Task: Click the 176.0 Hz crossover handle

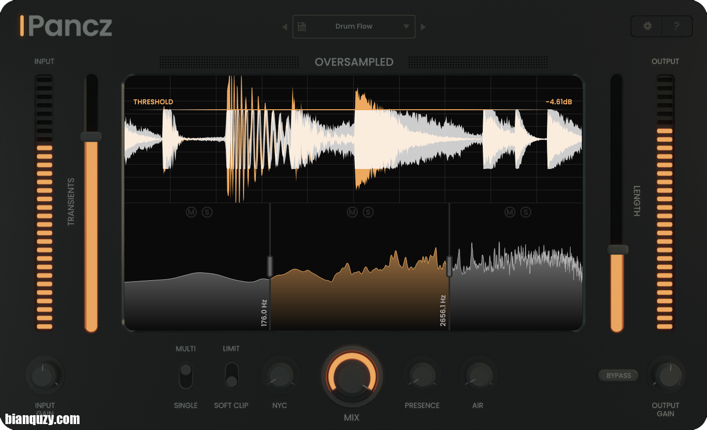Action: click(270, 266)
